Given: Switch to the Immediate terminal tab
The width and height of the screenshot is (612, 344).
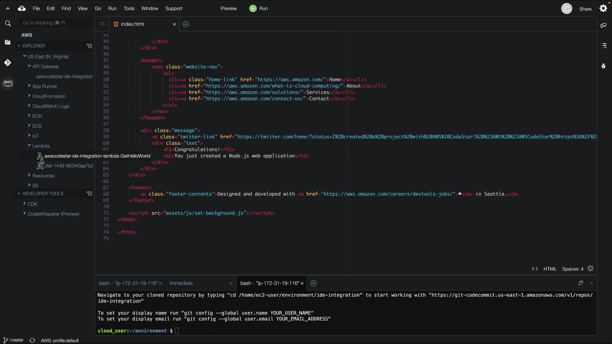Looking at the screenshot, I should pyautogui.click(x=181, y=283).
